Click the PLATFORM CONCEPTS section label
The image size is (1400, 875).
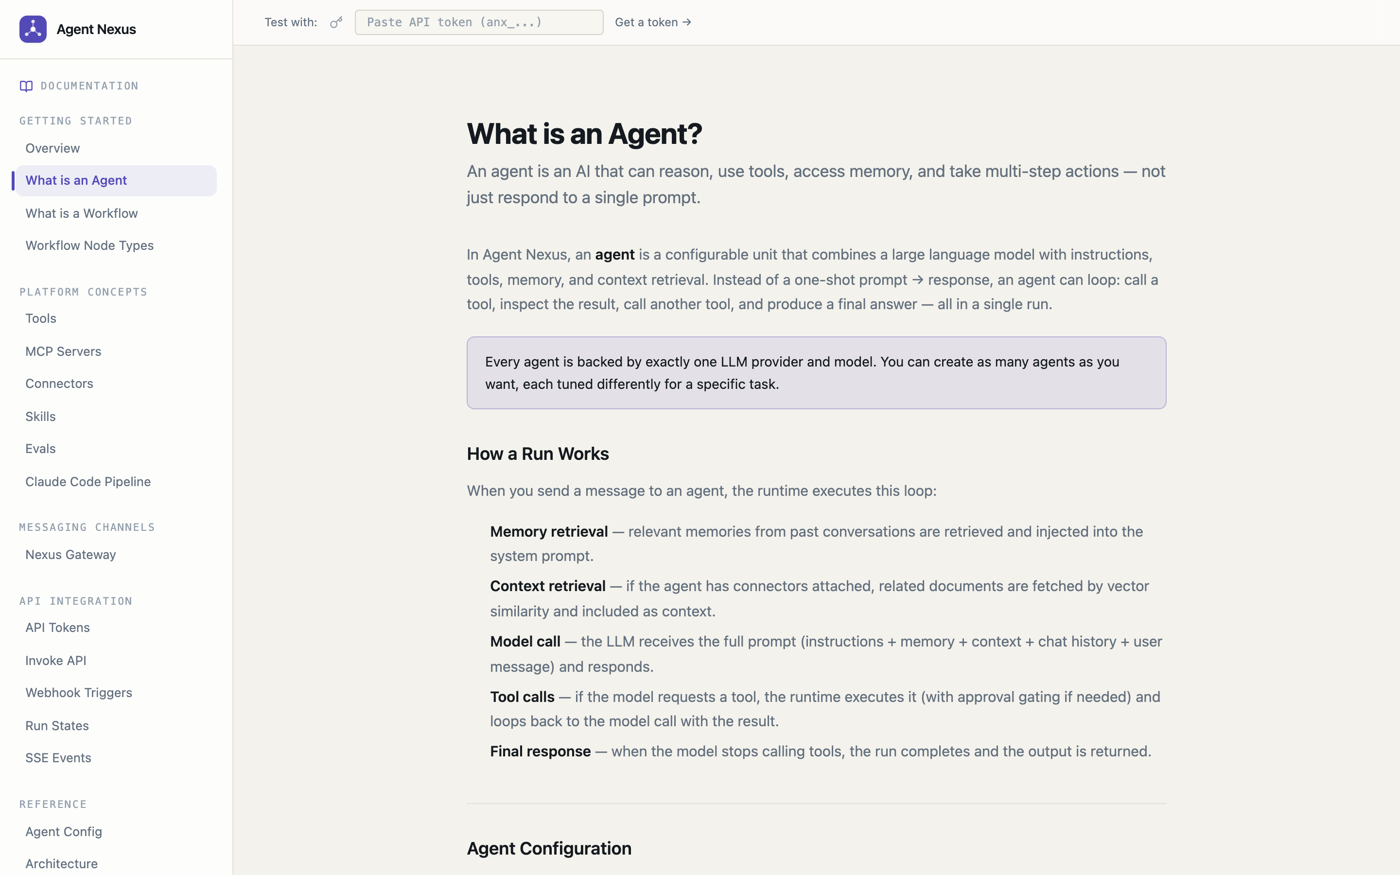(x=83, y=292)
